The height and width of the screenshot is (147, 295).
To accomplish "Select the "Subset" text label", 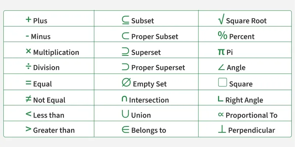I will click(143, 21).
